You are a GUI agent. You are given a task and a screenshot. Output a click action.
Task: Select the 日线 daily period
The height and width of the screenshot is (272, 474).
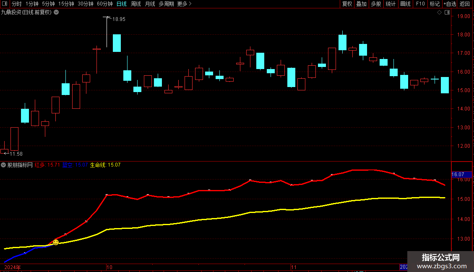click(x=122, y=4)
